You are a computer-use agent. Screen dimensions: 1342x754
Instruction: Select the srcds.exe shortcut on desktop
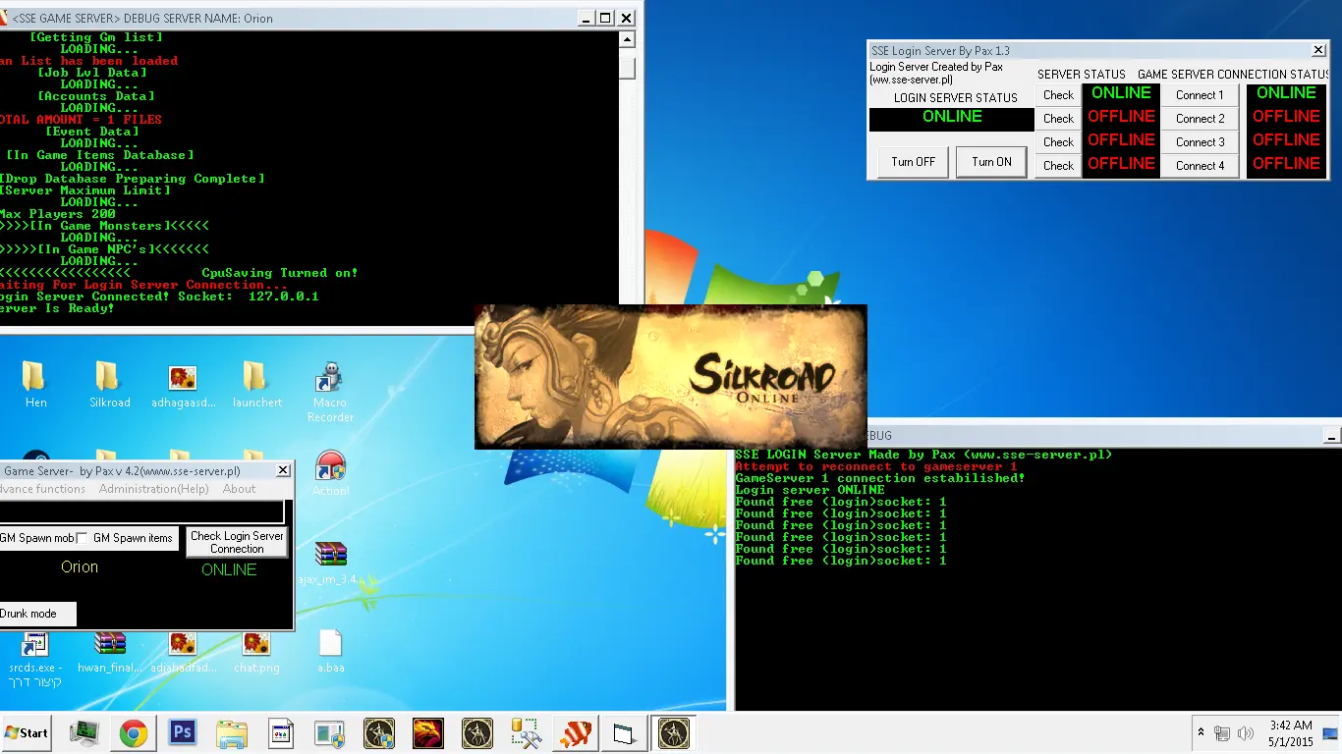[x=35, y=660]
